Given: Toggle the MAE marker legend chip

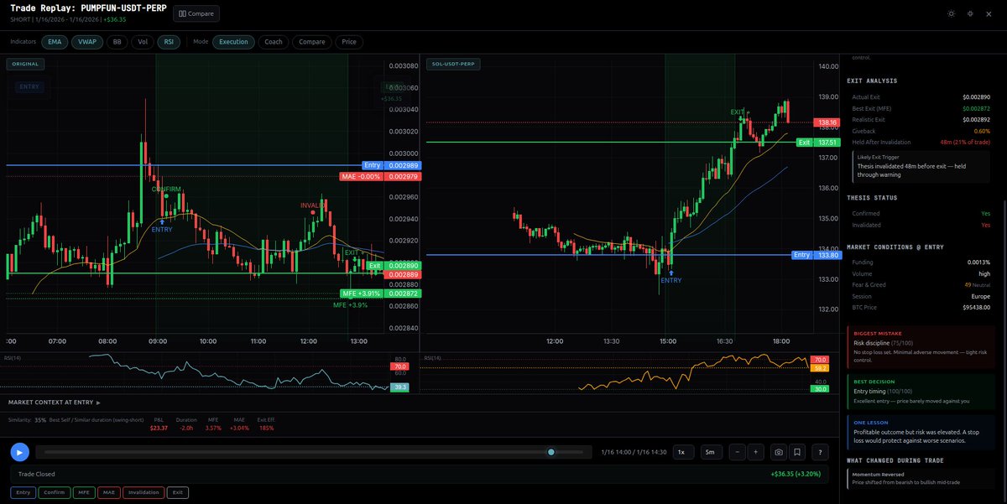Looking at the screenshot, I should pyautogui.click(x=108, y=493).
